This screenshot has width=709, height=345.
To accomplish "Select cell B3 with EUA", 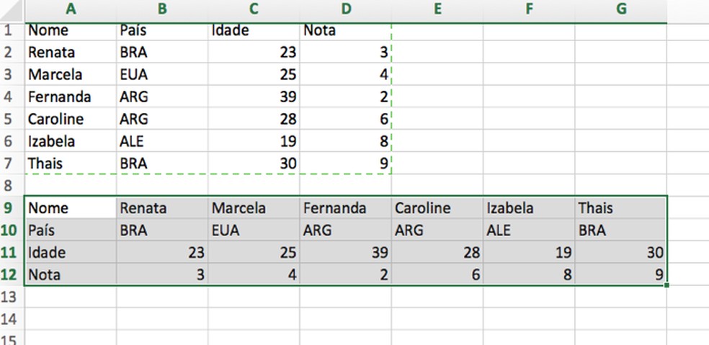I will pos(162,75).
